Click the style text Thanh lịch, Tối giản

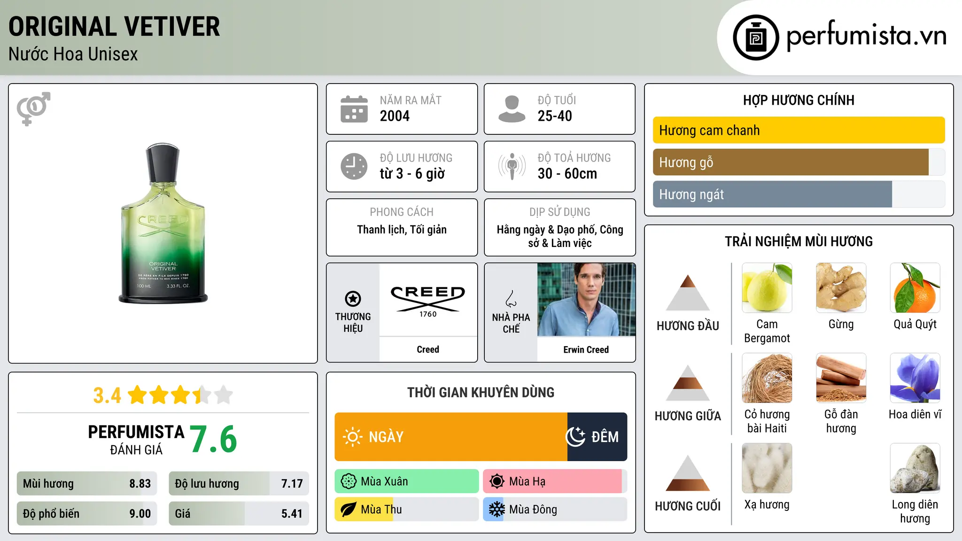click(402, 230)
